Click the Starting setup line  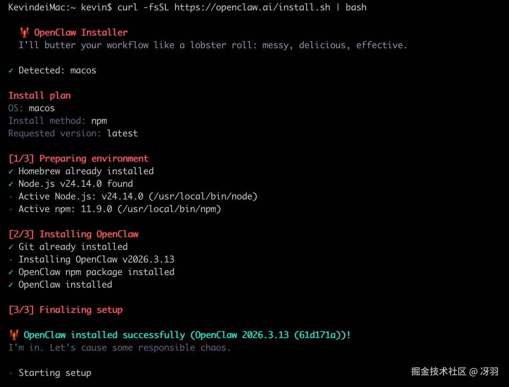click(55, 373)
